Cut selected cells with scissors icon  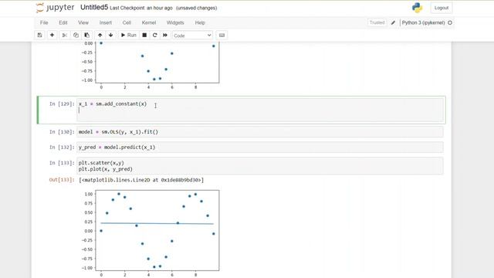(x=65, y=36)
